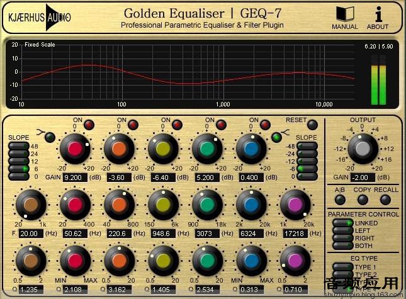
Task: Toggle the high-cut filter LED by right slope
Action: click(x=276, y=137)
